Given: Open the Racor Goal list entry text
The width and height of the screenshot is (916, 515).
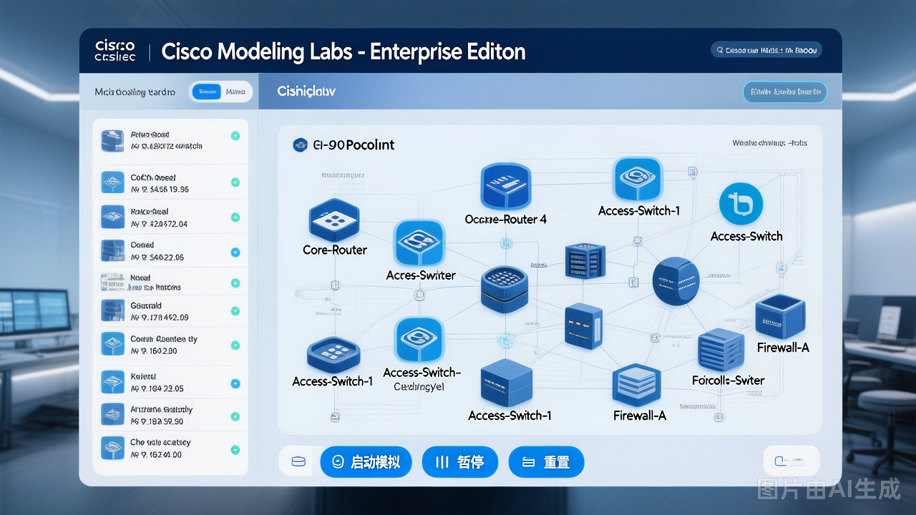Looking at the screenshot, I should 159,217.
